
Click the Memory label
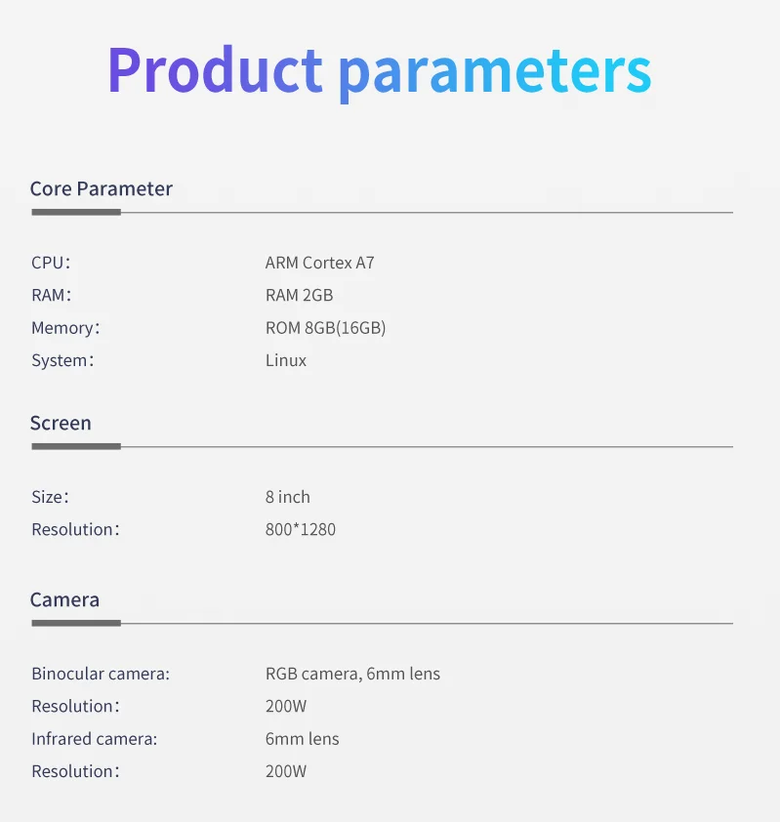click(65, 328)
